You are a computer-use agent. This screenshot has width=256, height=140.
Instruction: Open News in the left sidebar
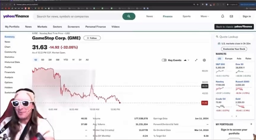(x=7, y=42)
